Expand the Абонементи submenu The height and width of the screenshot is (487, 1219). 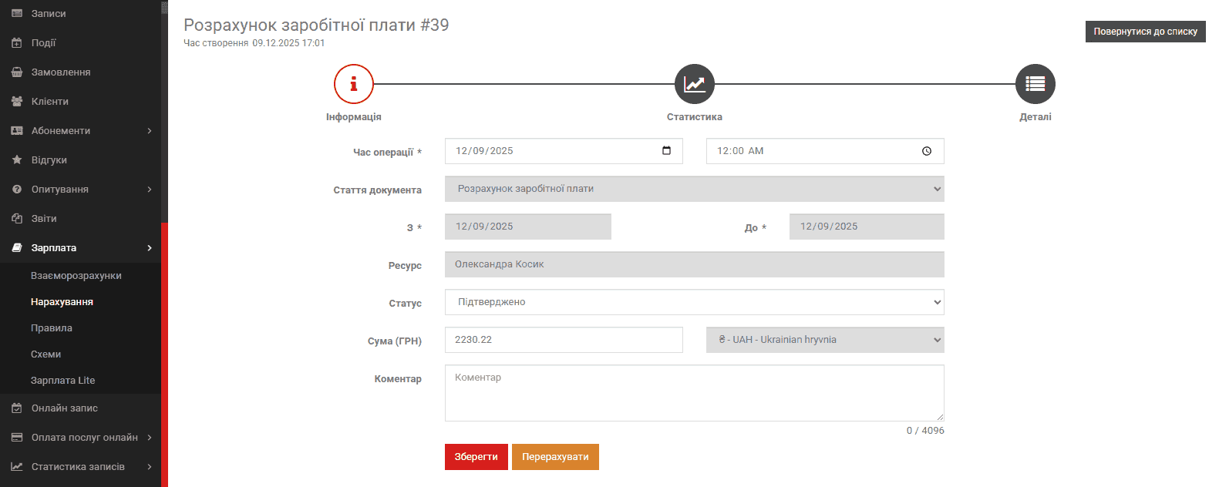150,131
